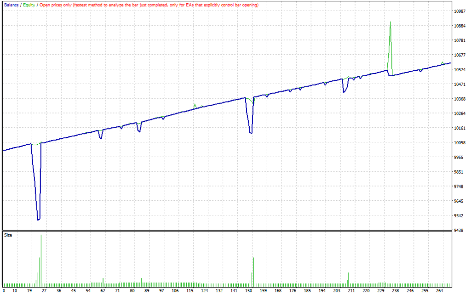
Task: Click the balance dip bottom above trade 150
Action: (251, 133)
